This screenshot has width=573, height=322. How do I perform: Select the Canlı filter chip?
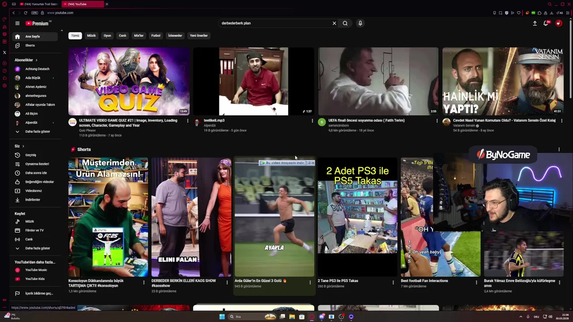coord(122,35)
